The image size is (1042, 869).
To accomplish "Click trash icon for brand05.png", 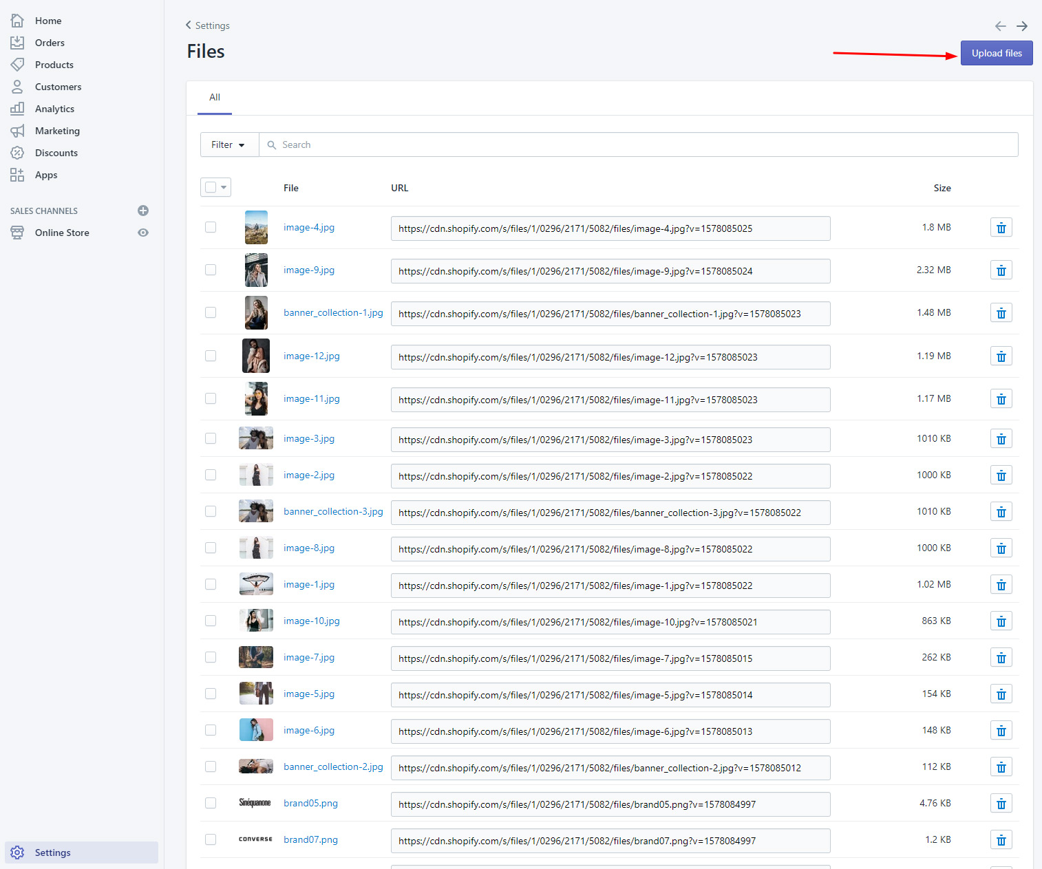I will [1001, 804].
